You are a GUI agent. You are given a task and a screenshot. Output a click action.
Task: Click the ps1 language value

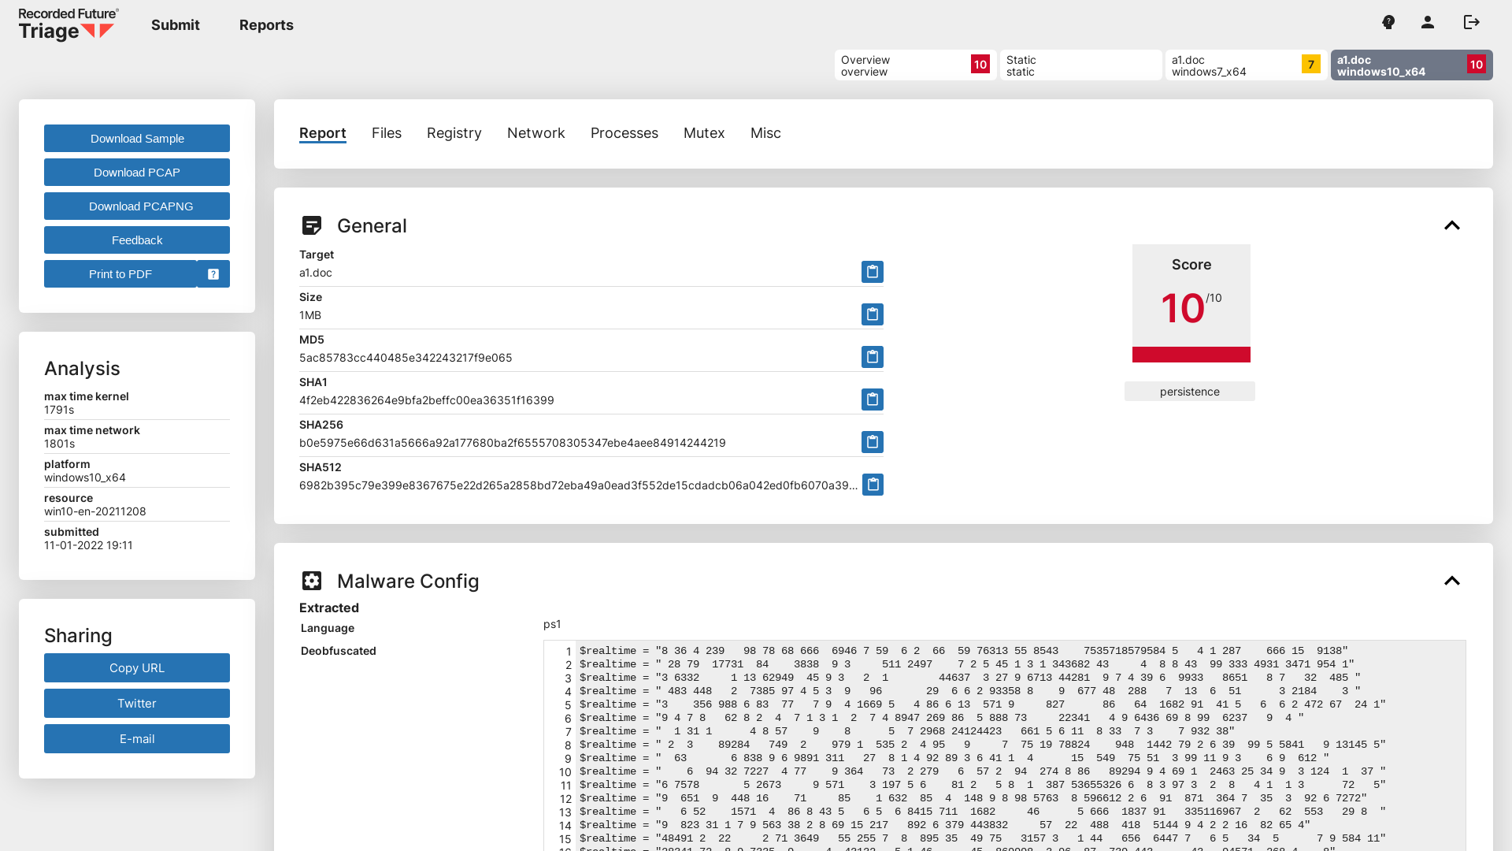click(552, 624)
